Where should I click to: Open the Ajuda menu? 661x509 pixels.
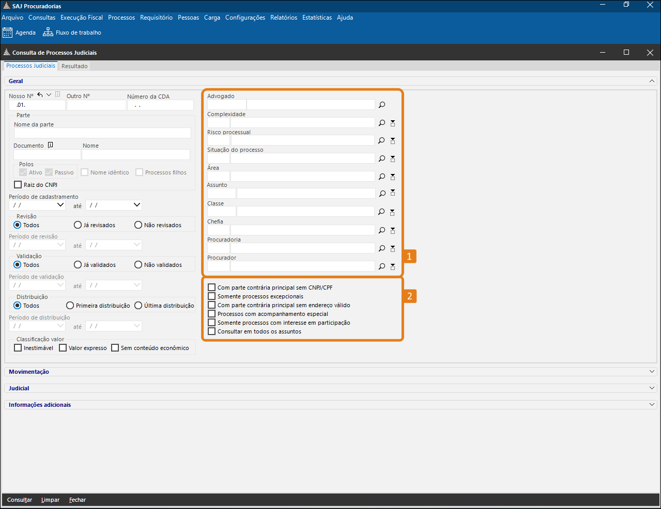pyautogui.click(x=345, y=18)
